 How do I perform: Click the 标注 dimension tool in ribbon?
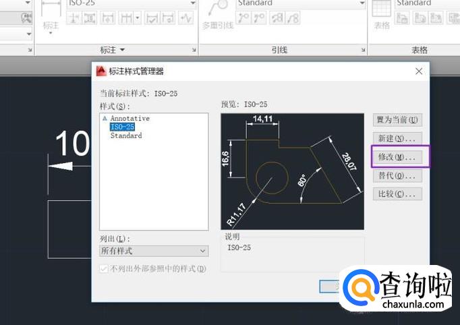tap(51, 15)
